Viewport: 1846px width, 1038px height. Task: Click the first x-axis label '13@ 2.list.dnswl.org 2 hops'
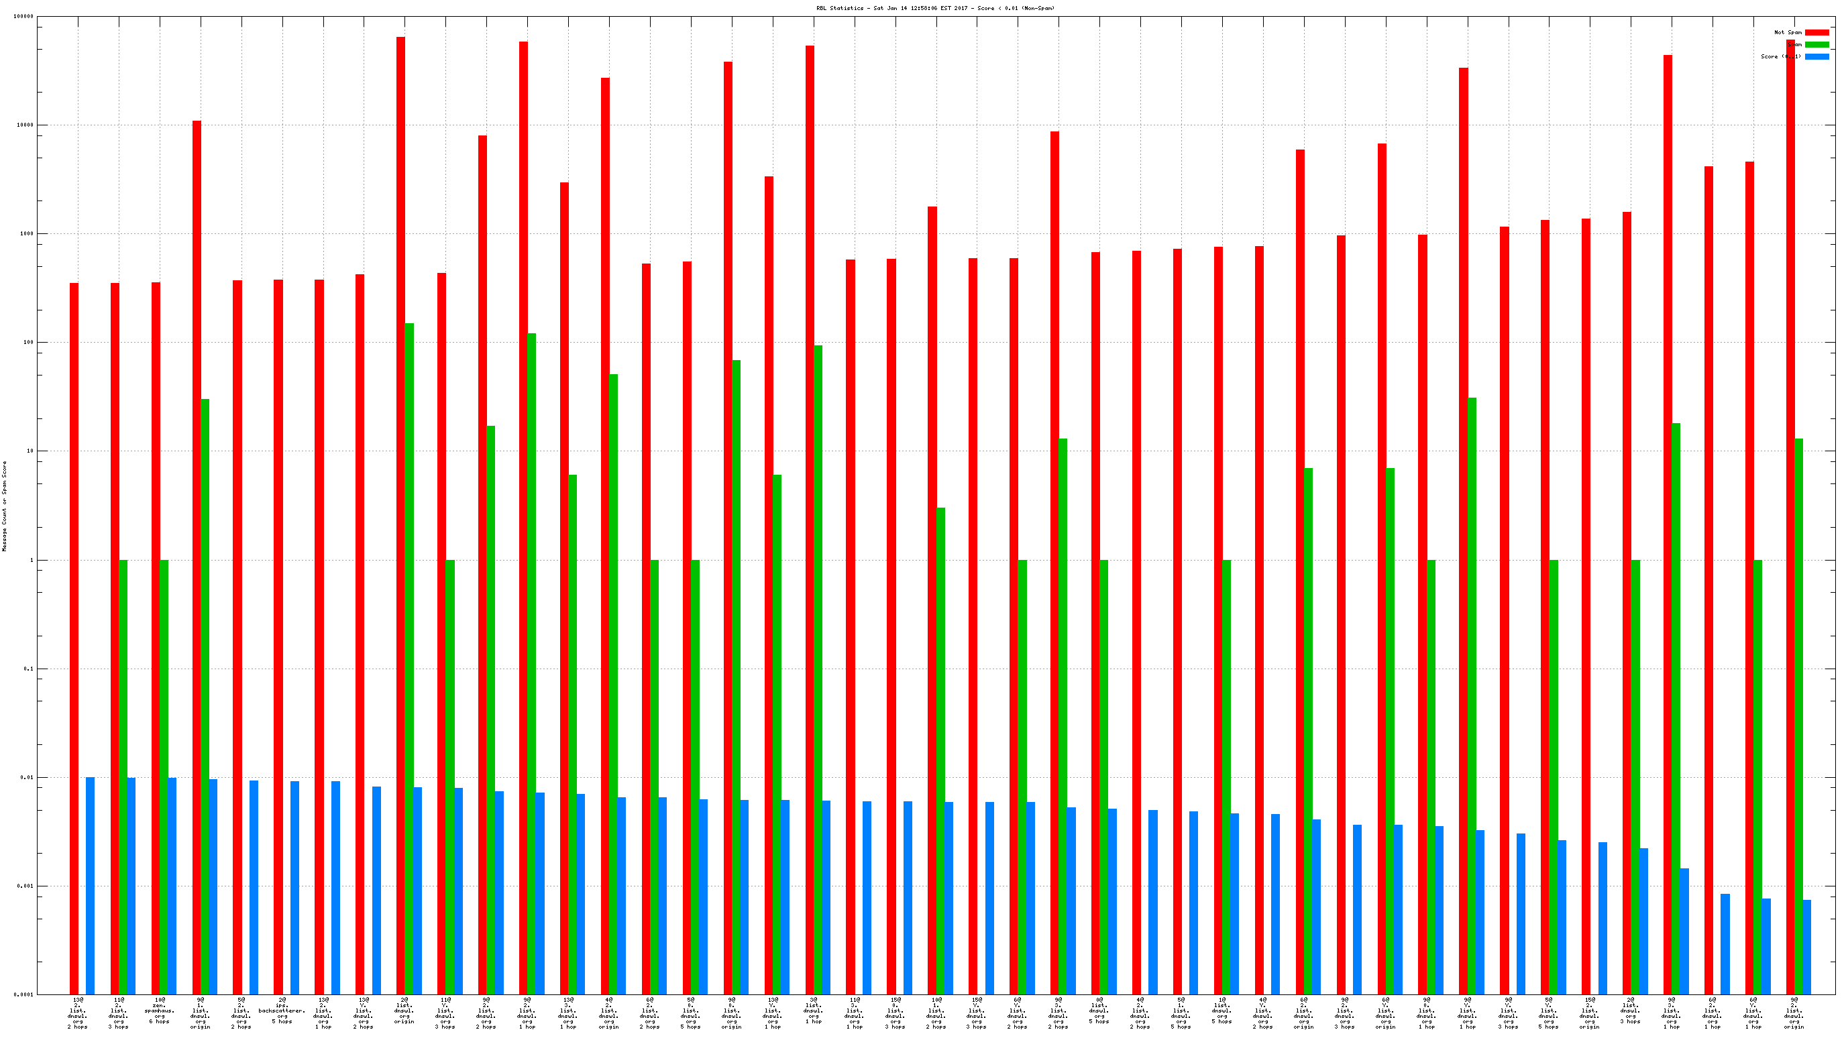pos(77,1013)
